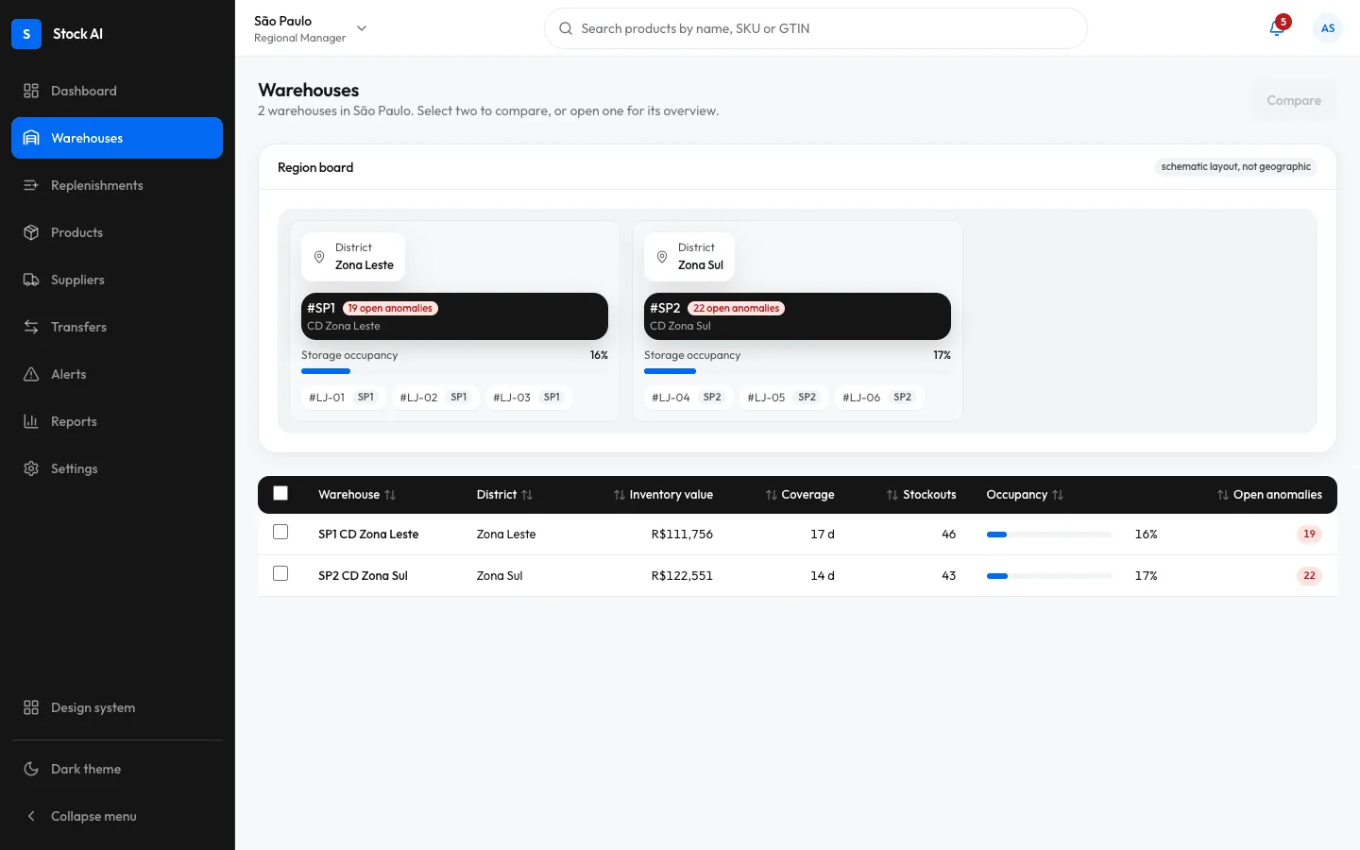Open Alerts section
This screenshot has width=1360, height=850.
pos(117,374)
